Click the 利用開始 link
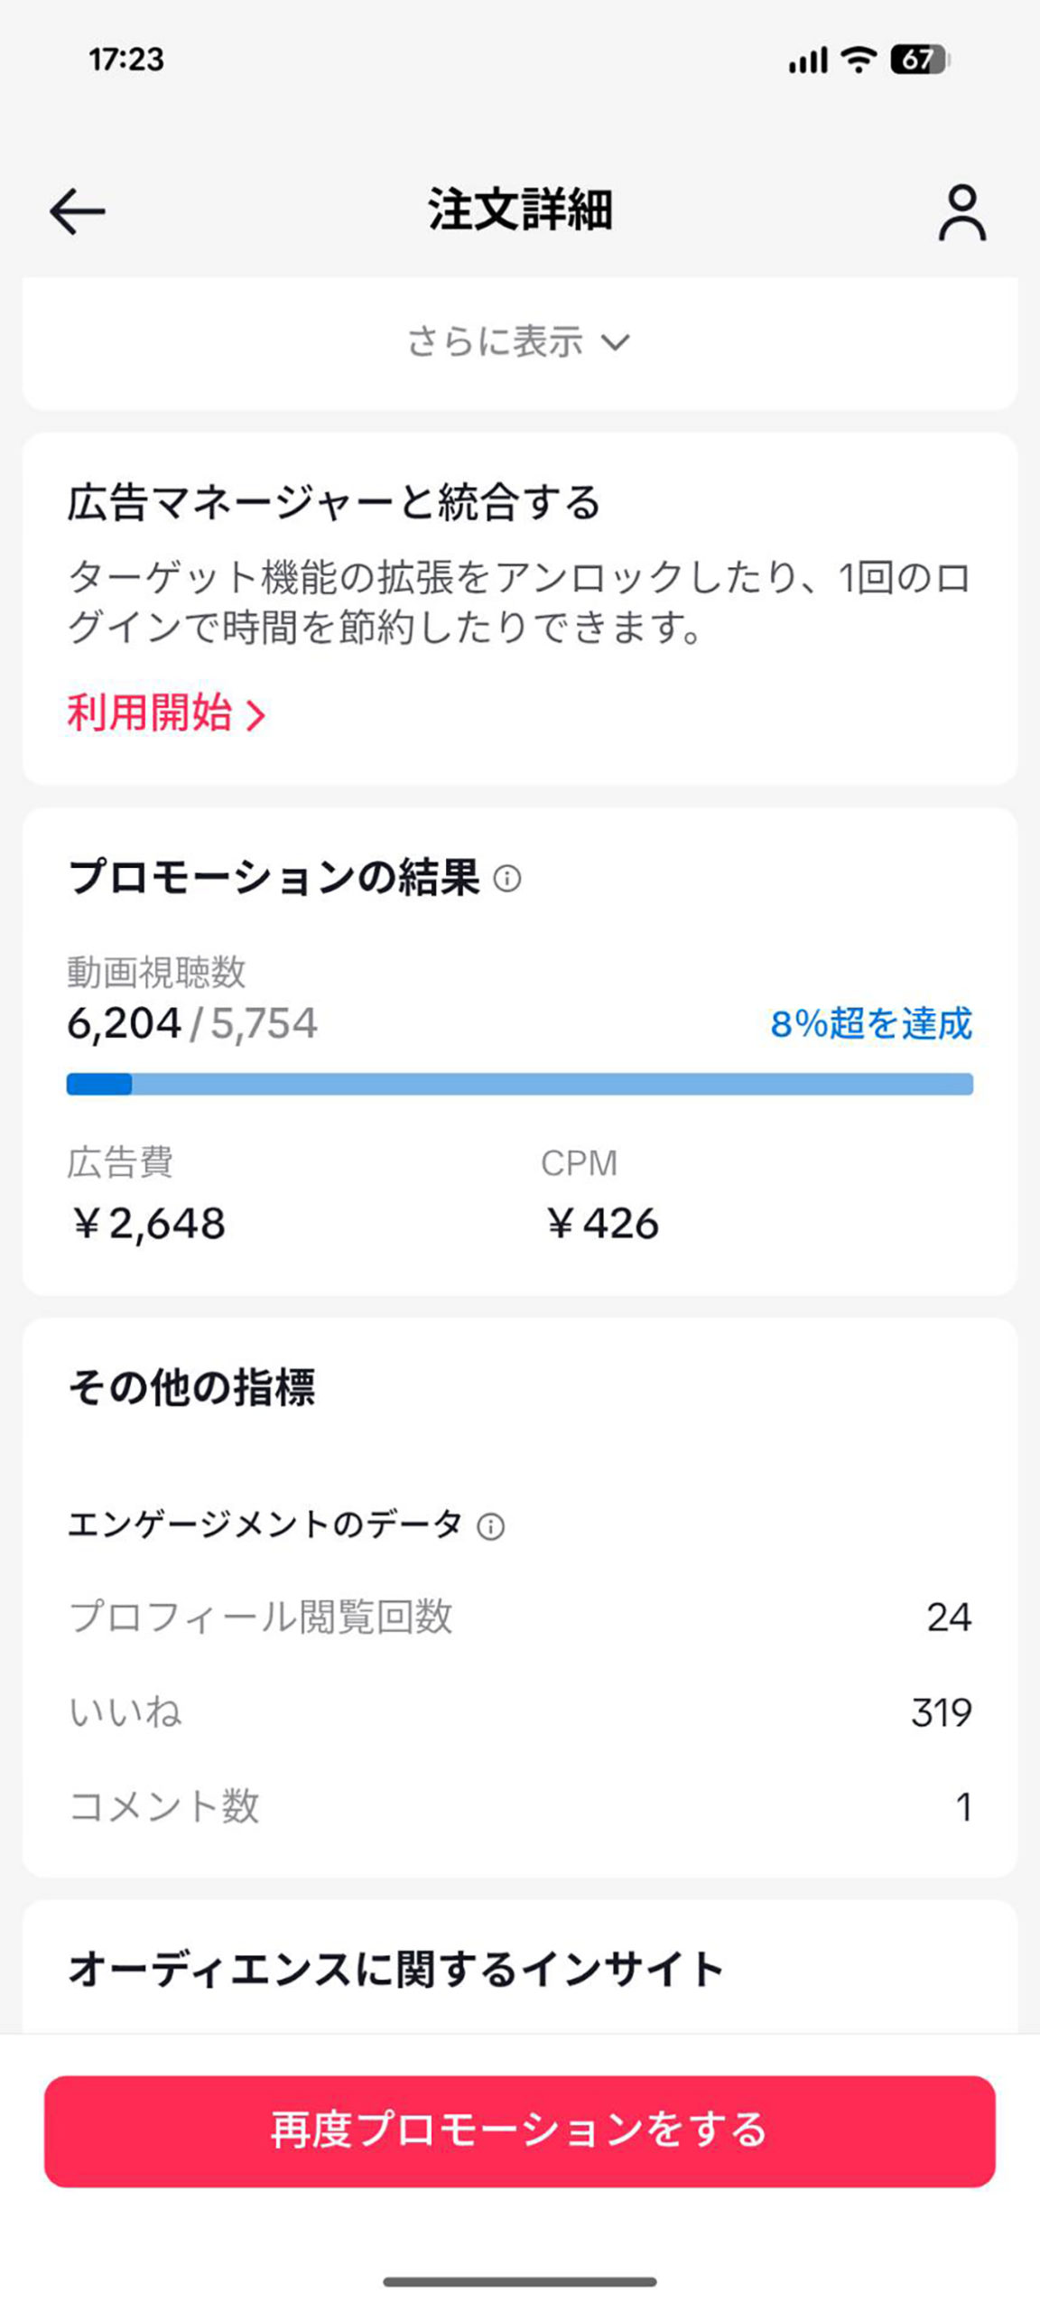The image size is (1040, 2312). (150, 713)
